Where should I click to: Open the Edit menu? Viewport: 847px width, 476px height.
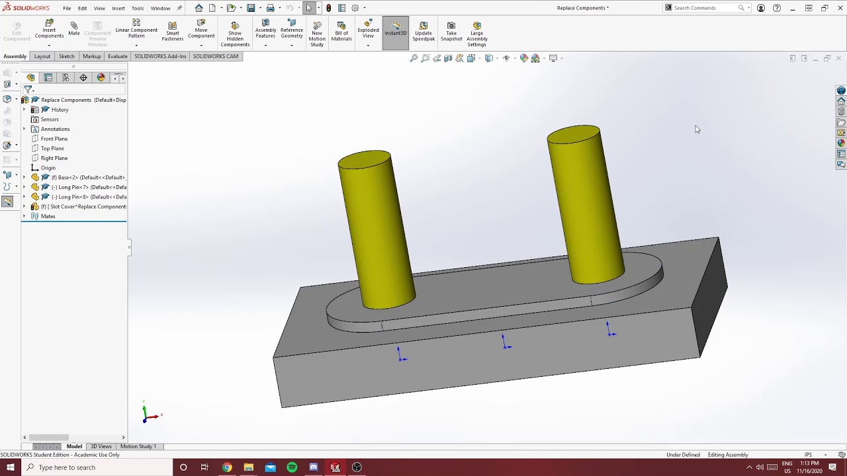[x=82, y=8]
